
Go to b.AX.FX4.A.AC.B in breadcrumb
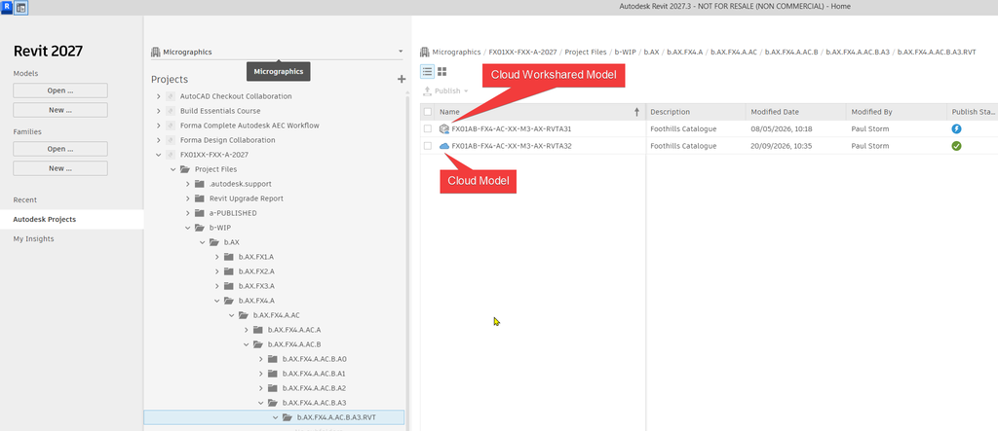(x=791, y=53)
